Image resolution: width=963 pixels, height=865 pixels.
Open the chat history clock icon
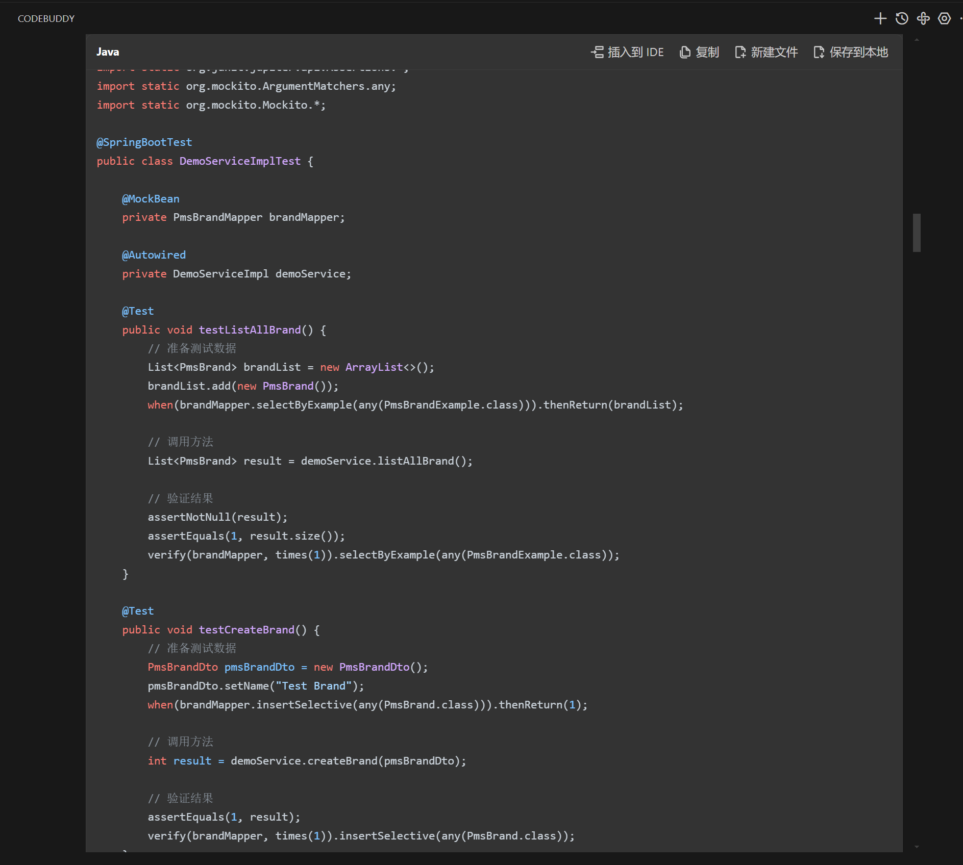[x=902, y=19]
